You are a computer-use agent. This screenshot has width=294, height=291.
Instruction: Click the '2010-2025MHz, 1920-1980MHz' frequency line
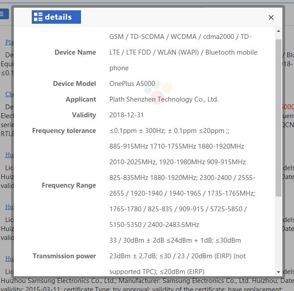click(x=177, y=162)
